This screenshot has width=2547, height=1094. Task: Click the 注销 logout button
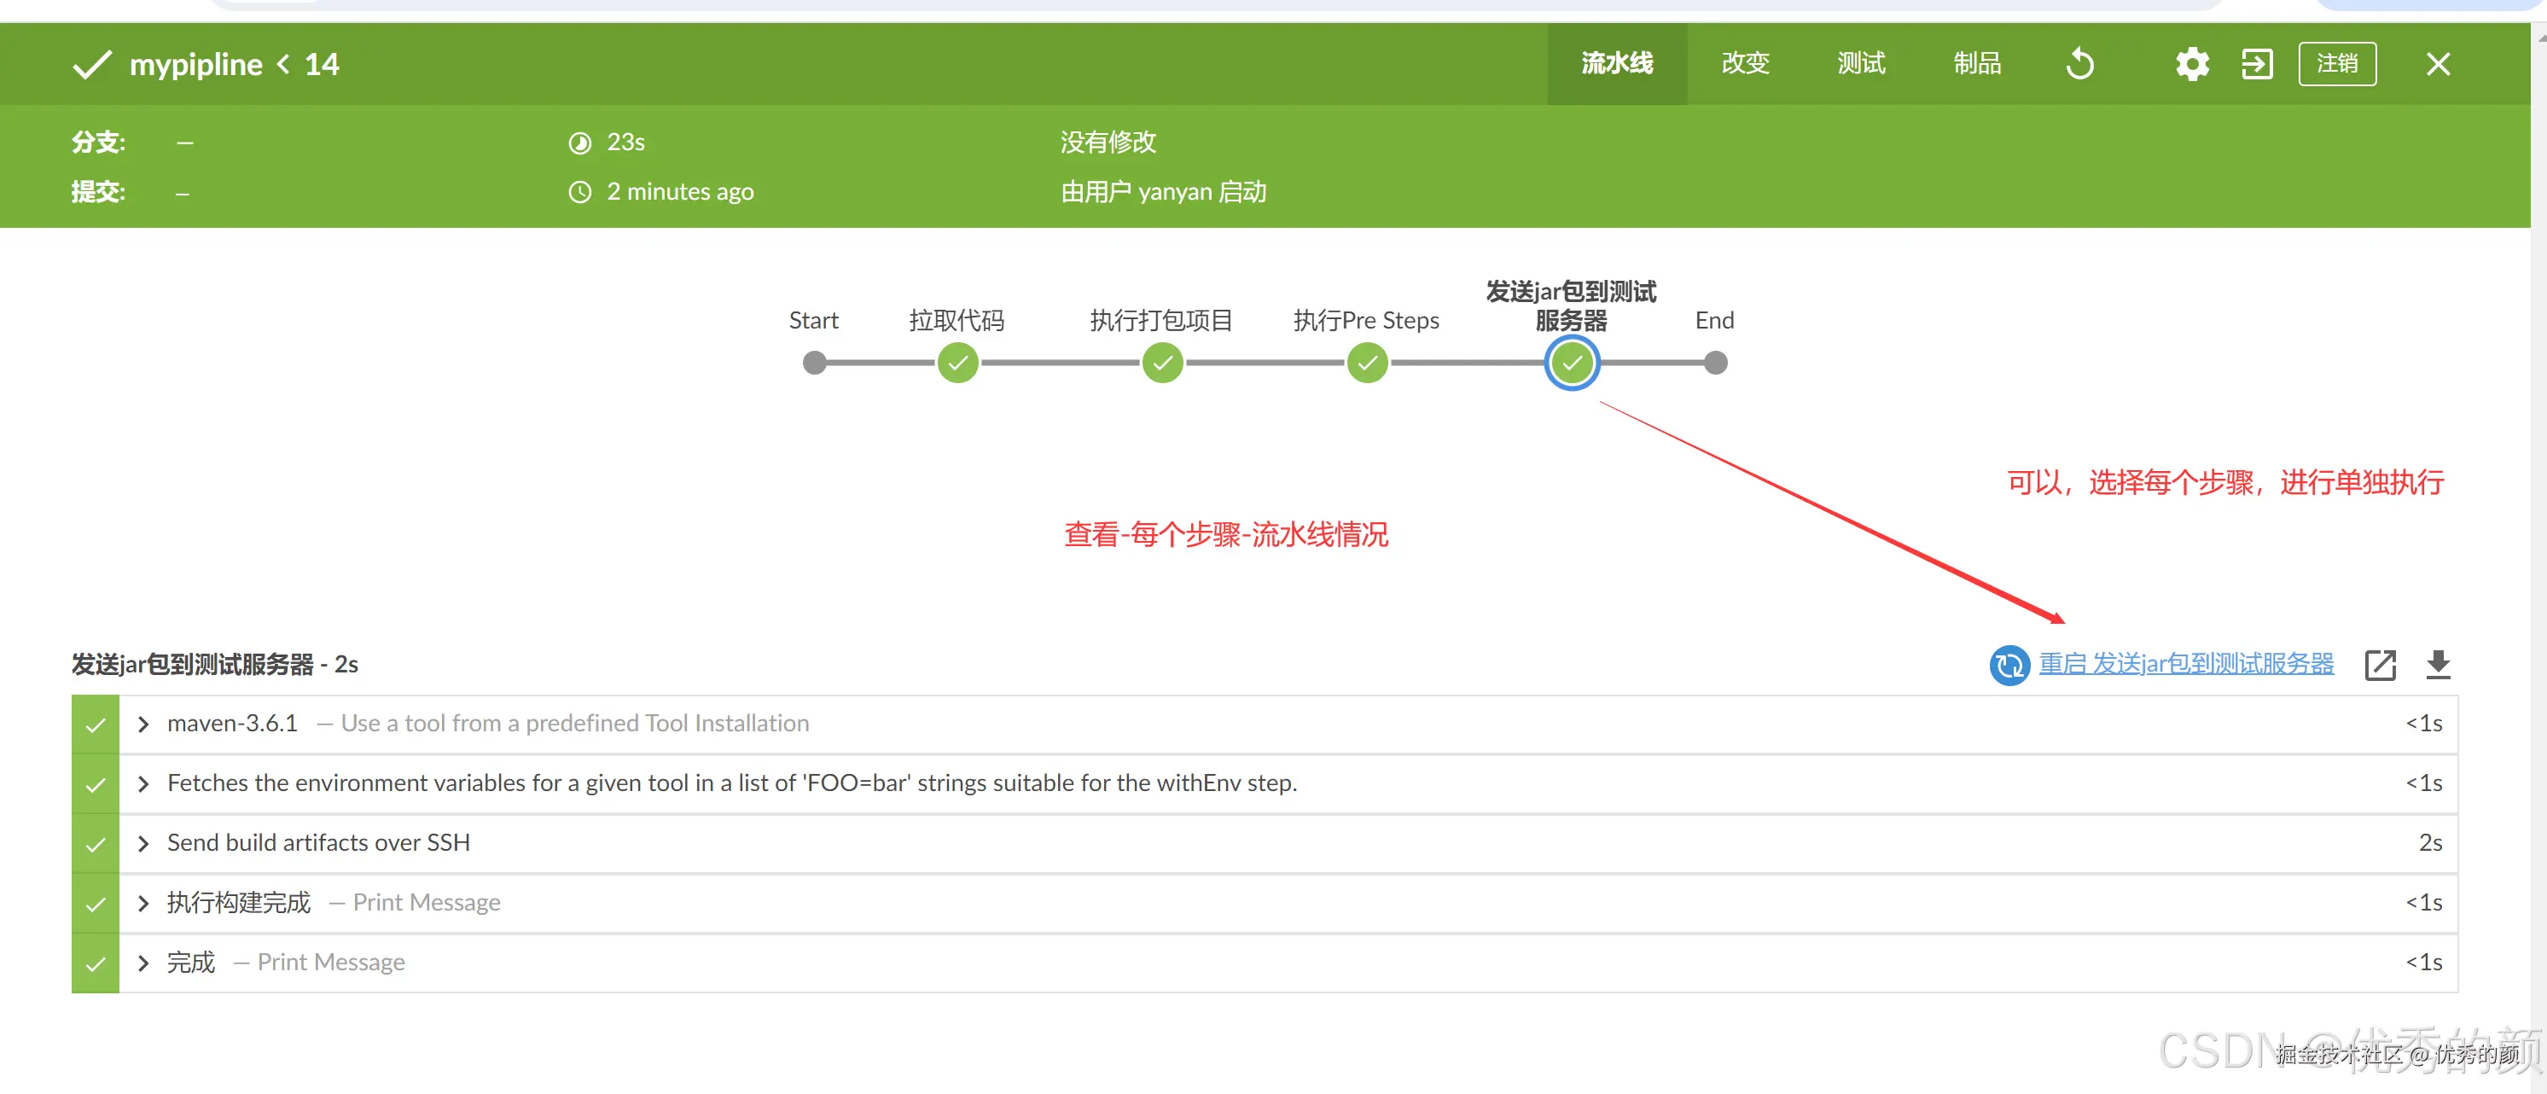tap(2336, 64)
